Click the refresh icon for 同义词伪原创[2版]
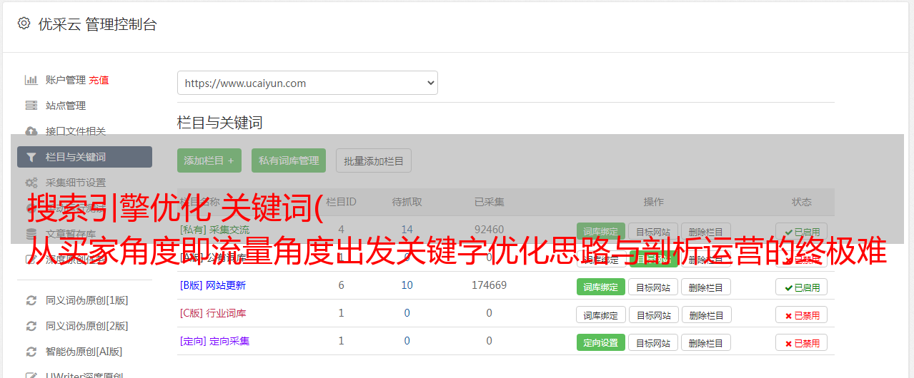 [x=31, y=326]
